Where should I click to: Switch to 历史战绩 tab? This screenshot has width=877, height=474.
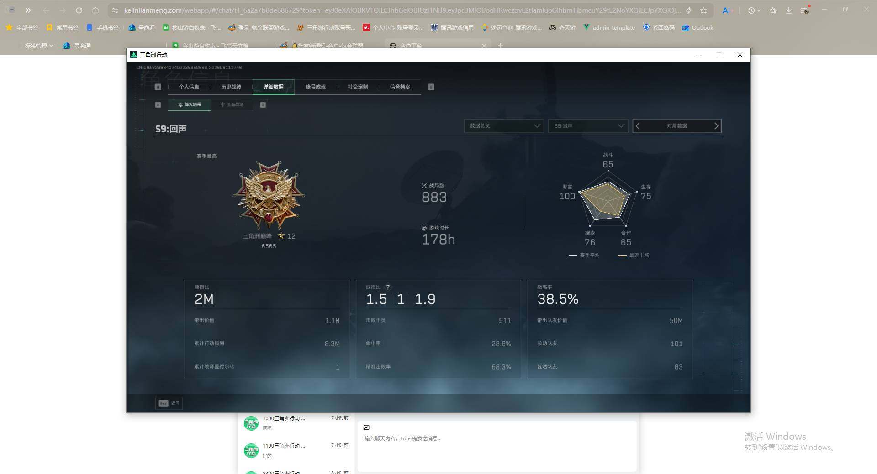pyautogui.click(x=231, y=87)
